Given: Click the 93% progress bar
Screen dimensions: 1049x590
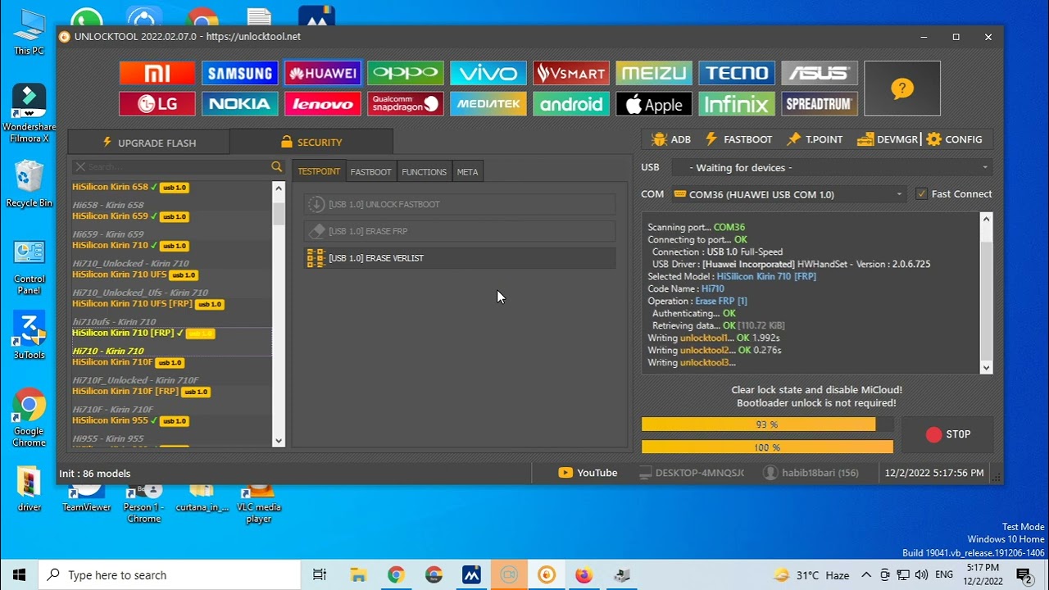Looking at the screenshot, I should pos(767,424).
